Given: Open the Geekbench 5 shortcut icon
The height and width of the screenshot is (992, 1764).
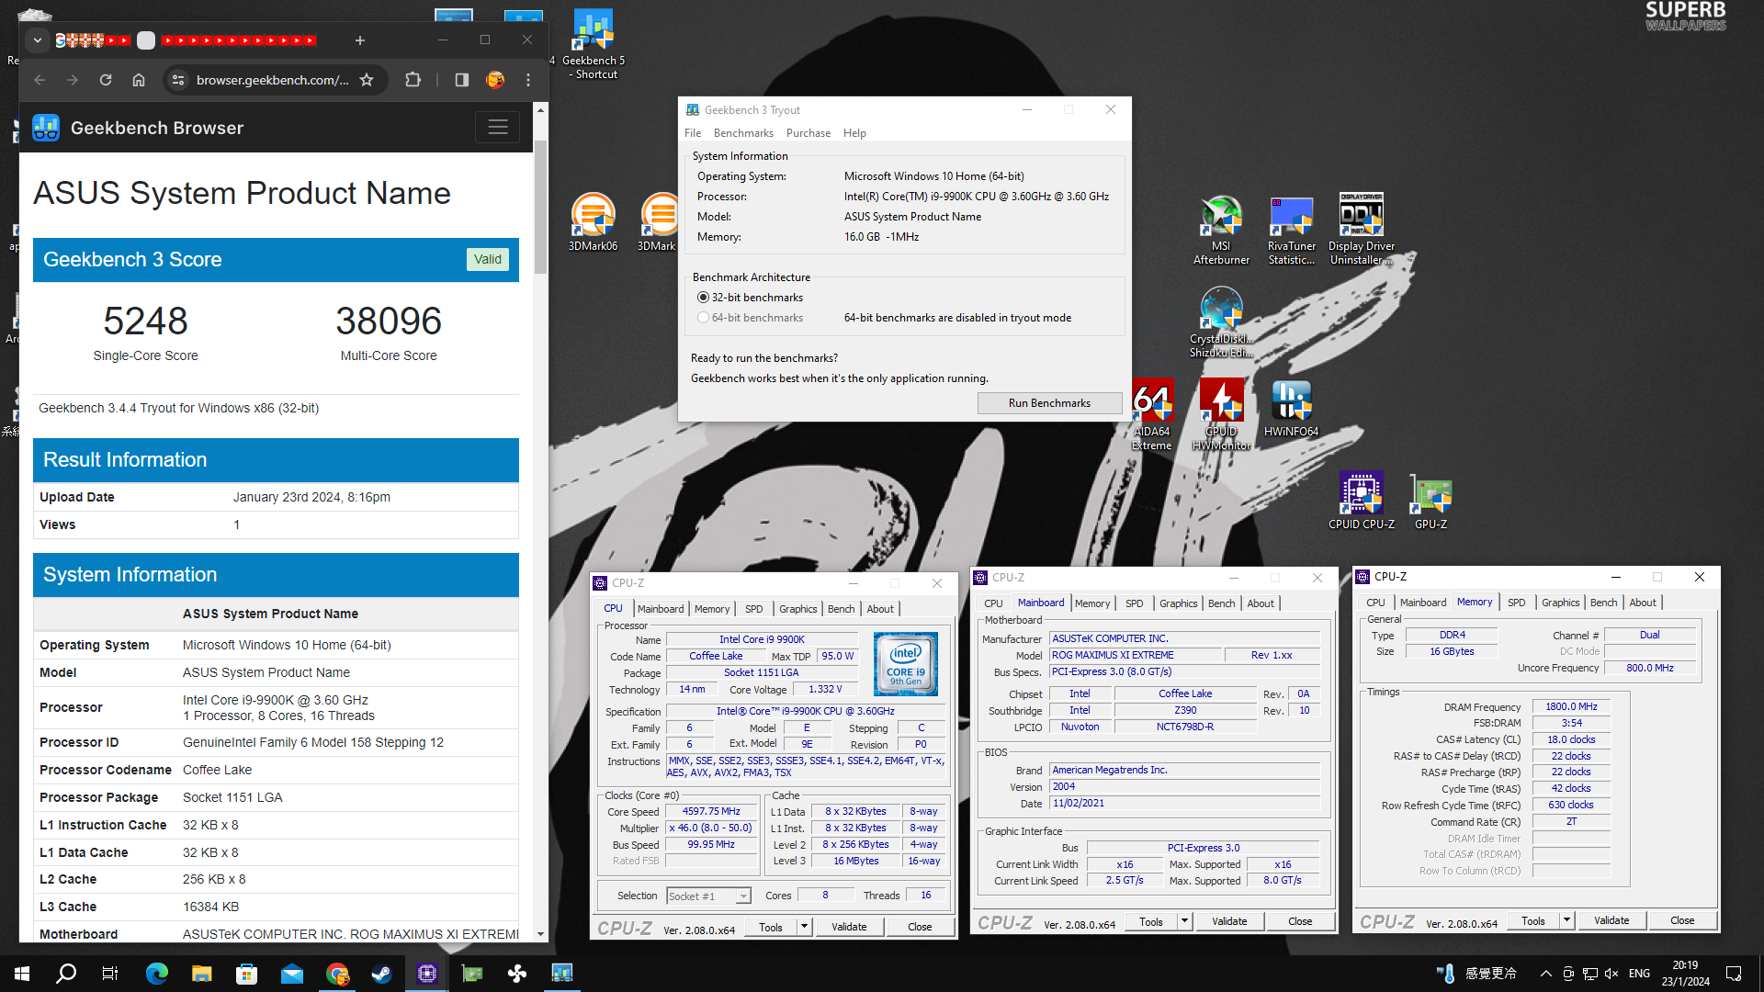Looking at the screenshot, I should (x=594, y=43).
